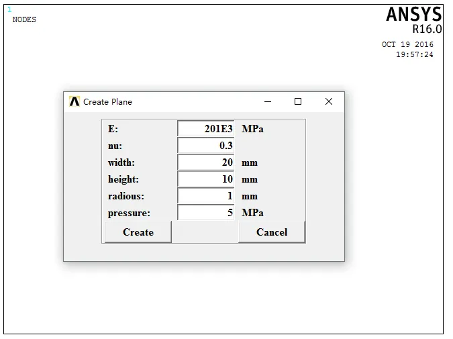This screenshot has width=453, height=339.
Task: Click the "radious:" label
Action: 126,196
